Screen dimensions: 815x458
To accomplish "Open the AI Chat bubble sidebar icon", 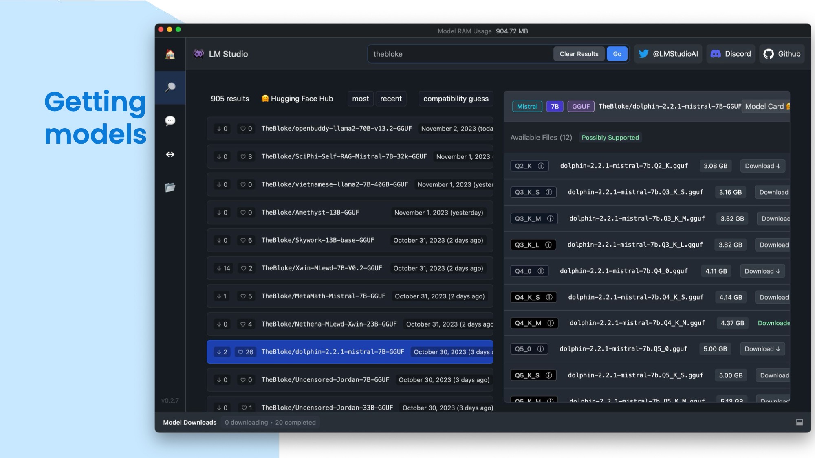I will [x=170, y=121].
